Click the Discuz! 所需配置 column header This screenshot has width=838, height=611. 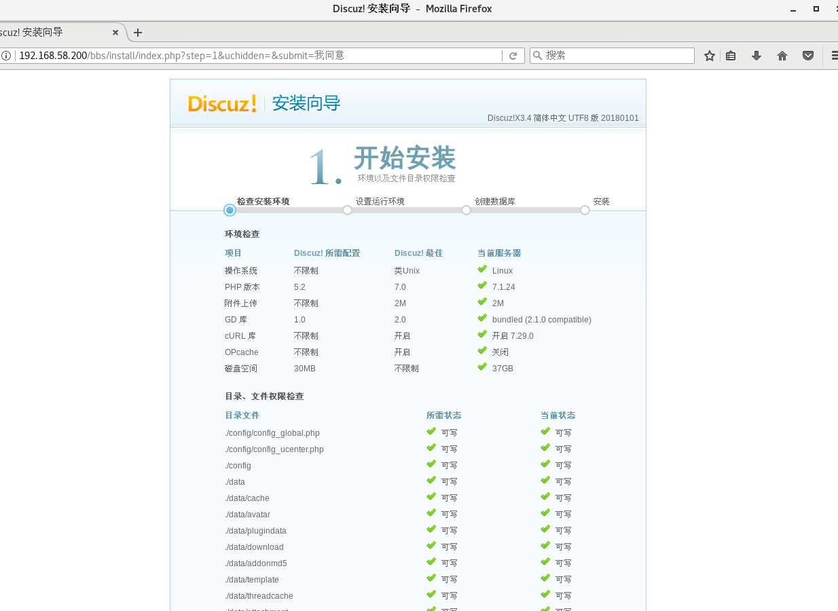point(327,253)
